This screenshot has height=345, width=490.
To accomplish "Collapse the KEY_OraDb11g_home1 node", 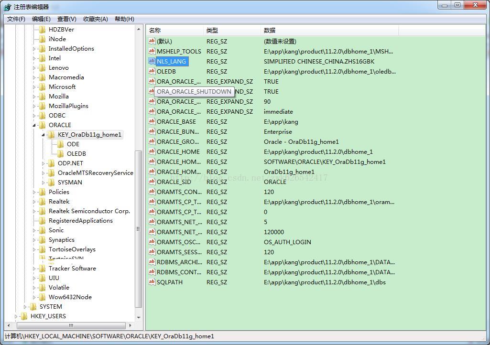I will (x=43, y=135).
